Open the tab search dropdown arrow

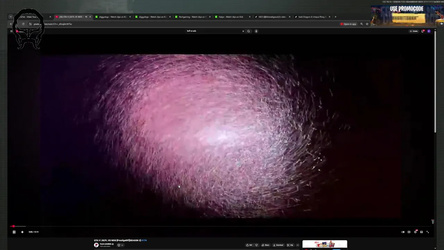[11, 17]
